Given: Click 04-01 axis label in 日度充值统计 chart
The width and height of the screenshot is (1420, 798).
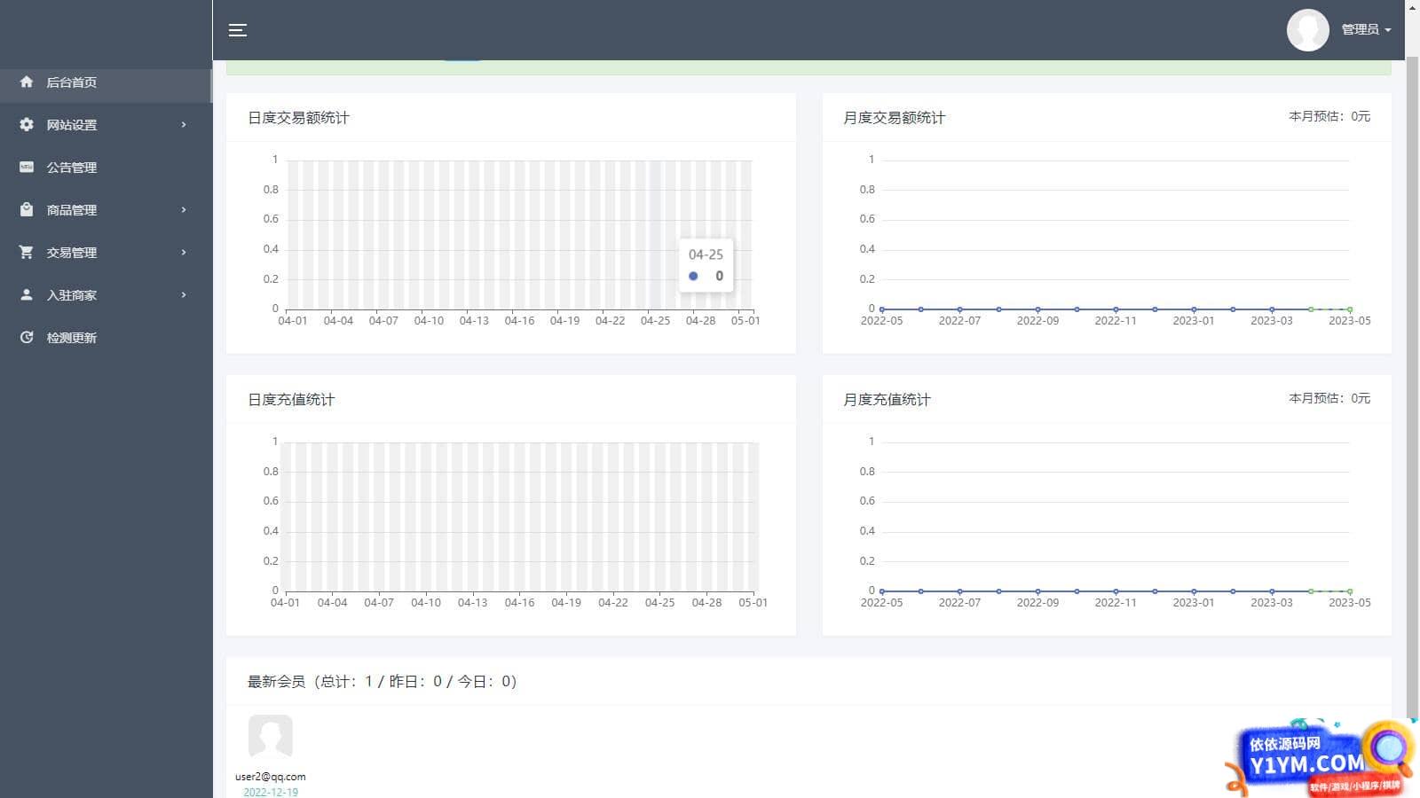Looking at the screenshot, I should pos(285,603).
